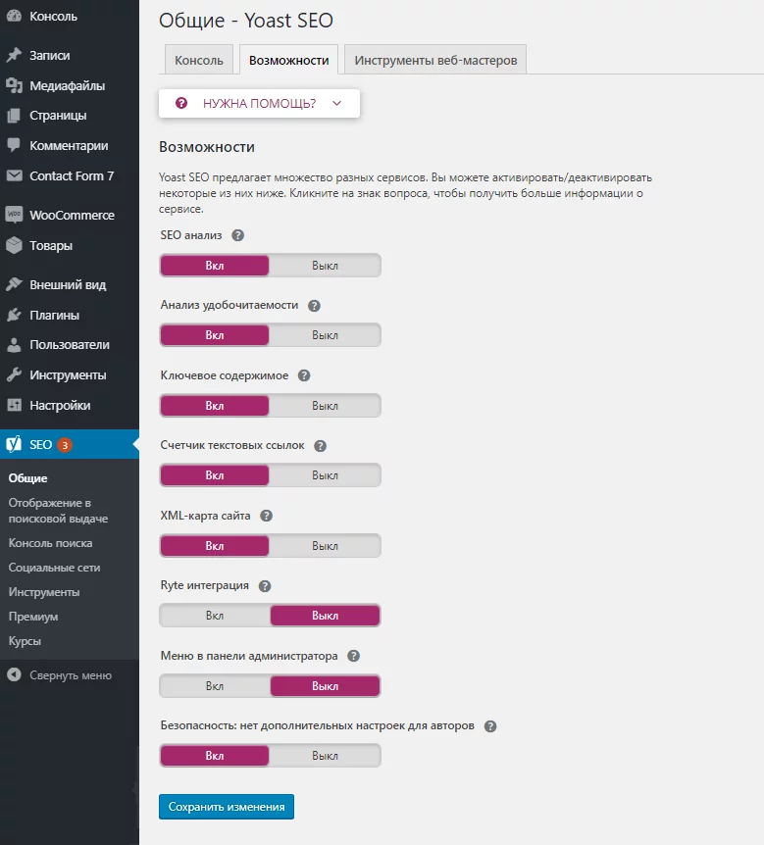Click Вкл option under Анализ удобочитаемости
764x845 pixels.
215,335
